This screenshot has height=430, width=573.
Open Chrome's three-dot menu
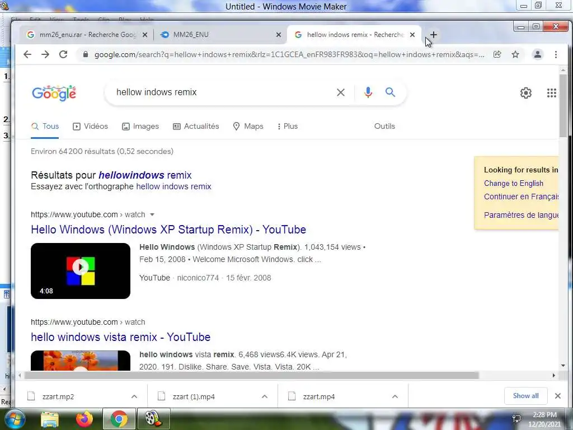[x=556, y=54]
